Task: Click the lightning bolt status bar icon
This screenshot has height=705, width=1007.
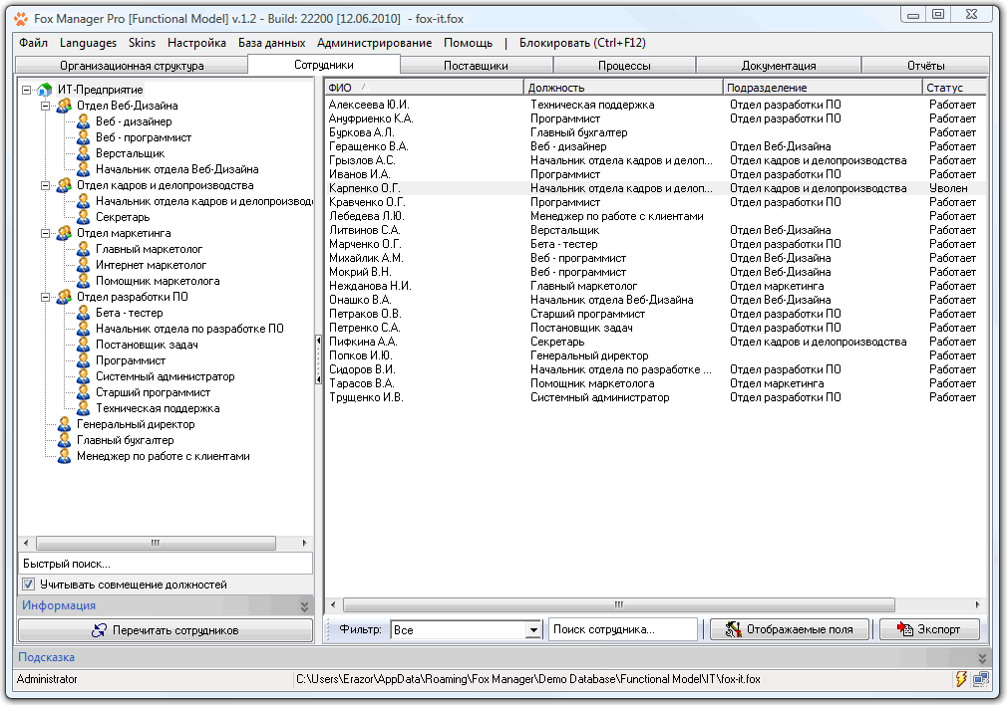Action: pos(961,679)
